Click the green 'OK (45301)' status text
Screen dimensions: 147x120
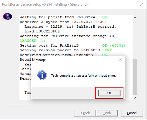pos(114,45)
